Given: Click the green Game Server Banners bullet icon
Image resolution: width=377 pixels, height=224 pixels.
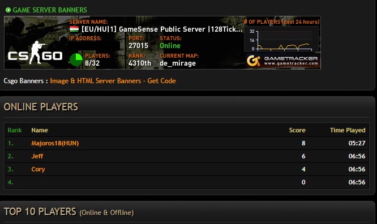Looking at the screenshot, I should click(8, 10).
